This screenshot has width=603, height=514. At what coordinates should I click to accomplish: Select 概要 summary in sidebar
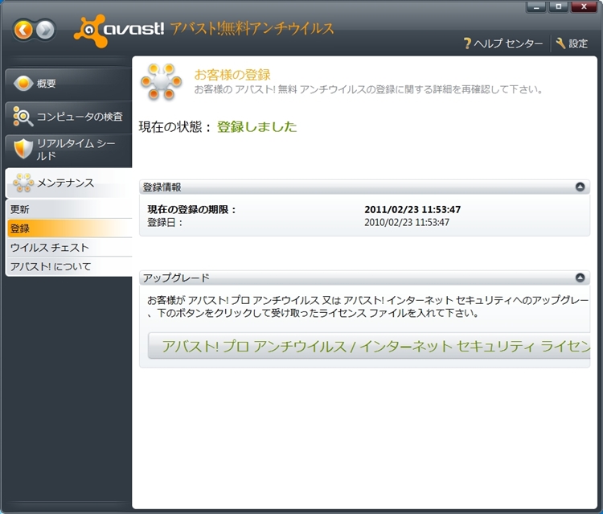(x=69, y=84)
